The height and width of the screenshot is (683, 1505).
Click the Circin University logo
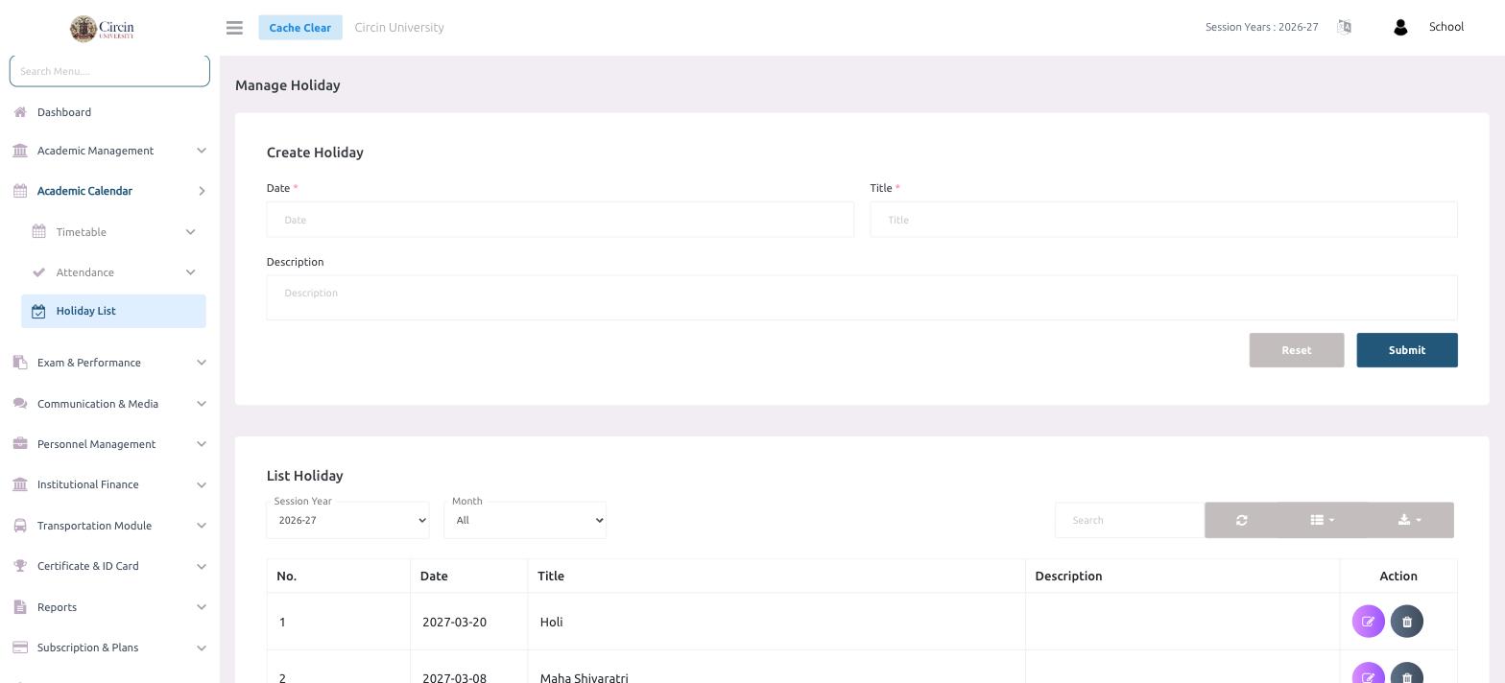coord(102,28)
